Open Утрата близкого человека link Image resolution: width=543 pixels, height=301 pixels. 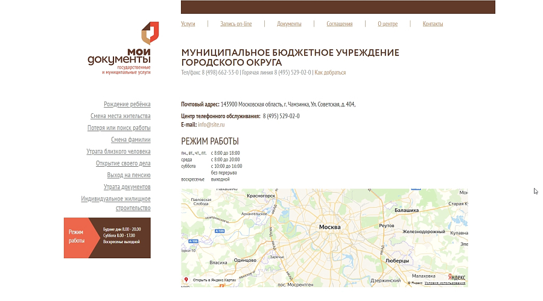(x=118, y=151)
